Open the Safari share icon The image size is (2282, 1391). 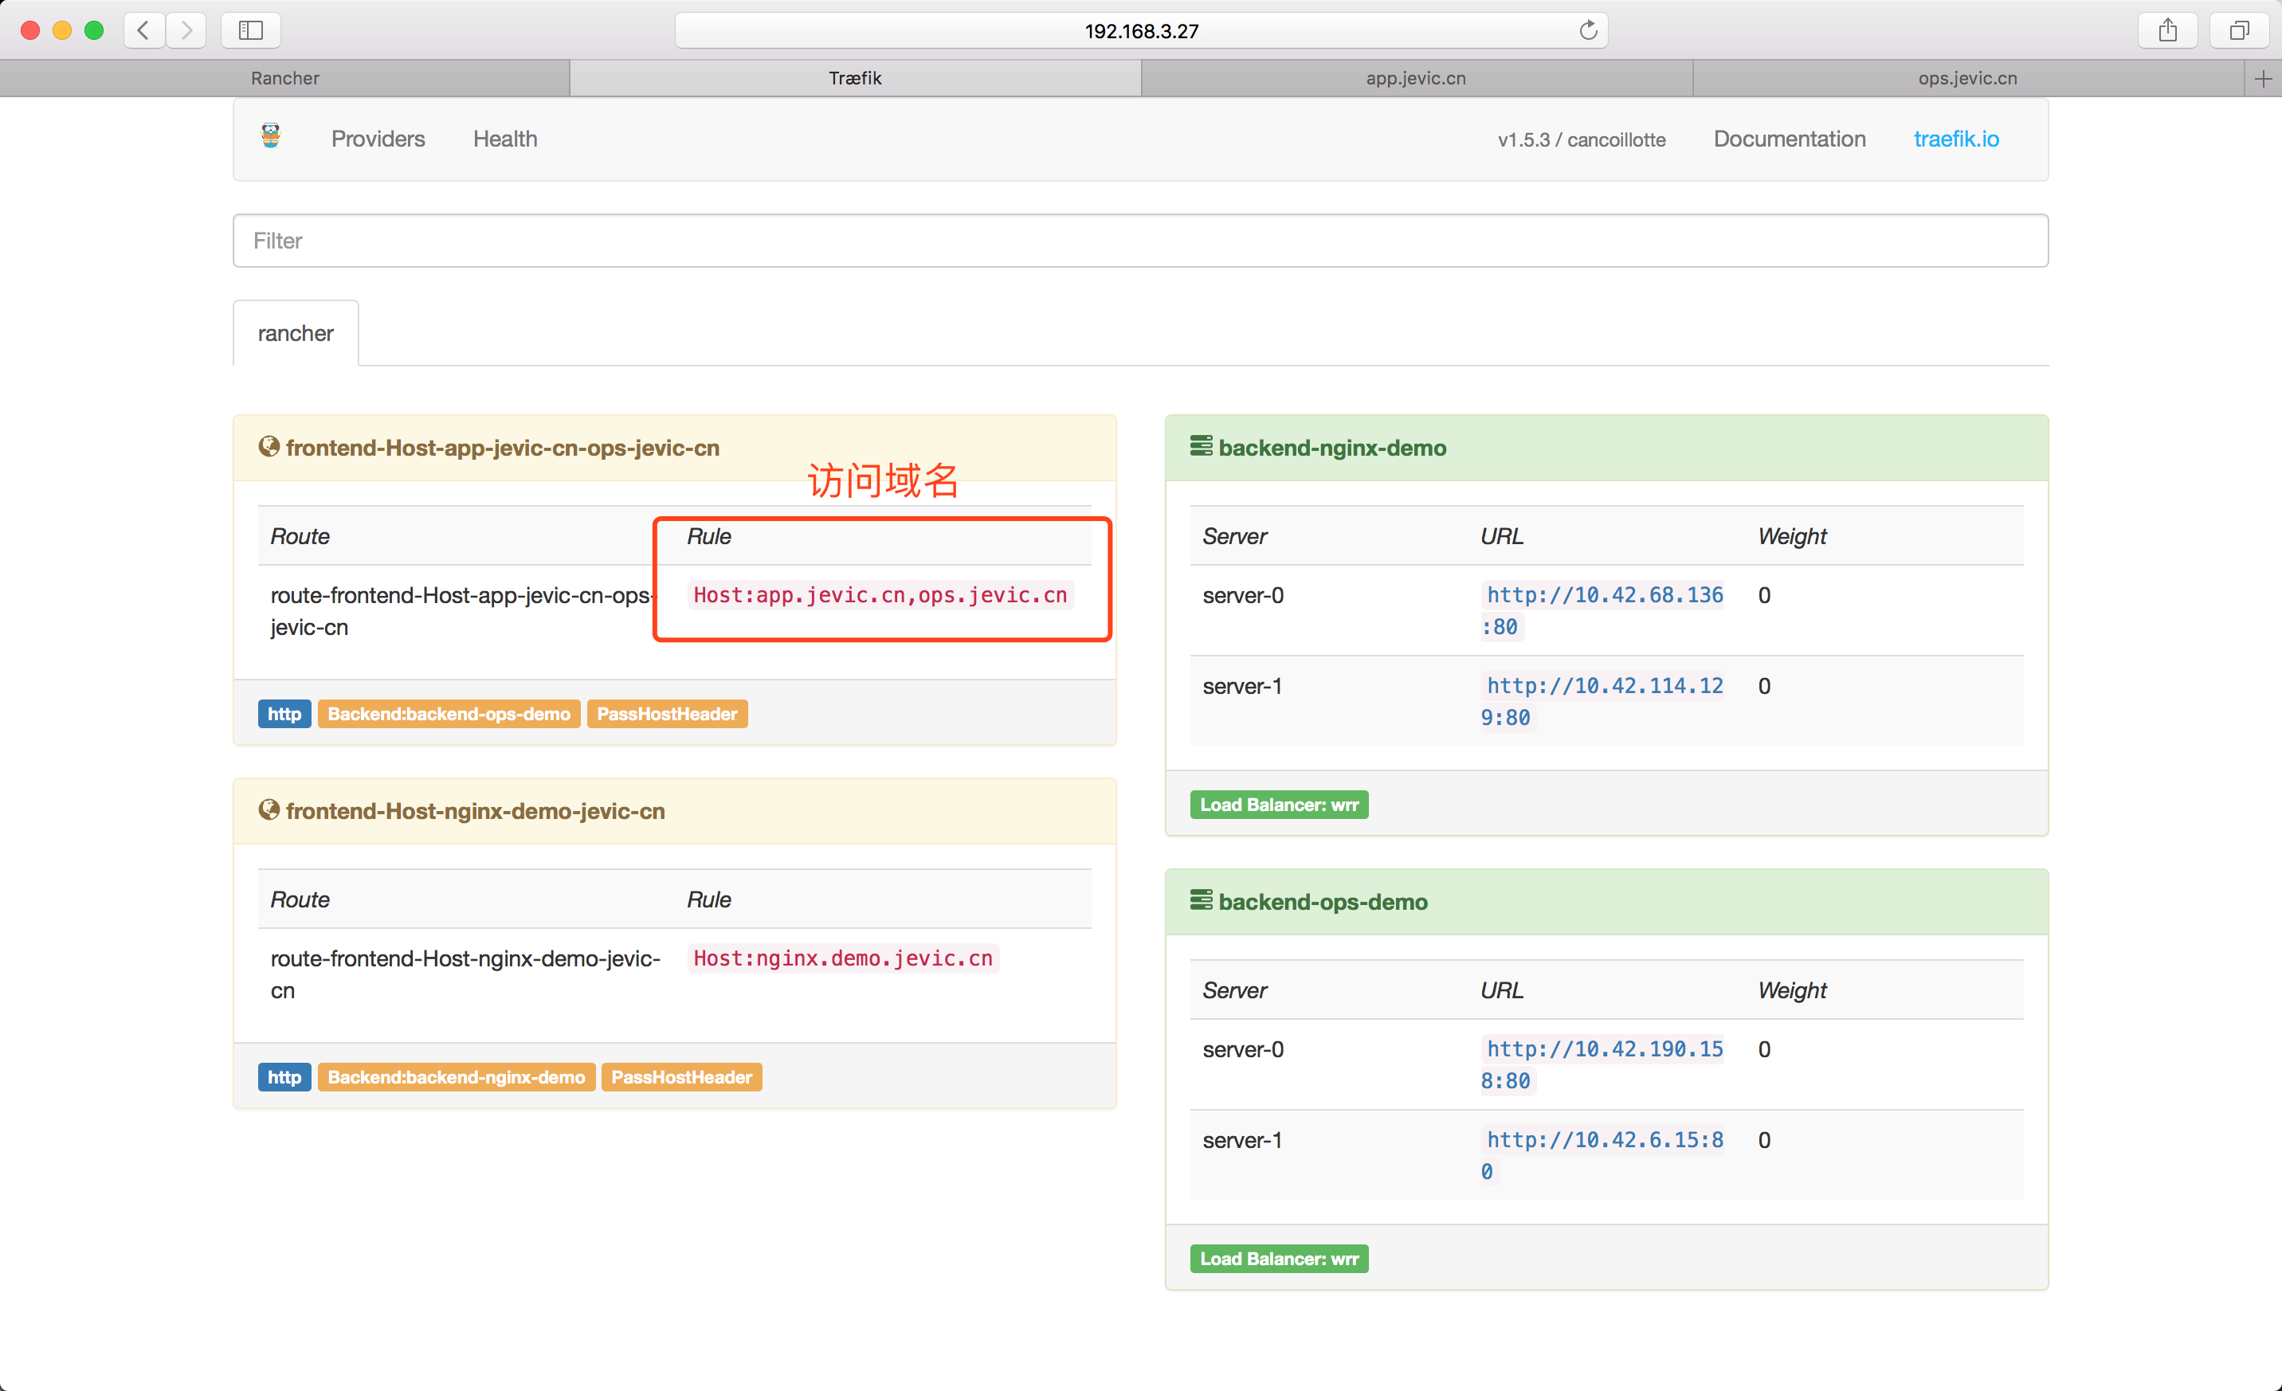[2167, 30]
